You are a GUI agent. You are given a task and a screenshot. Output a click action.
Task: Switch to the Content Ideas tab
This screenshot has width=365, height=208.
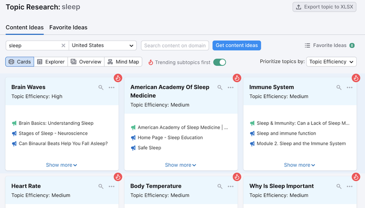coord(25,27)
